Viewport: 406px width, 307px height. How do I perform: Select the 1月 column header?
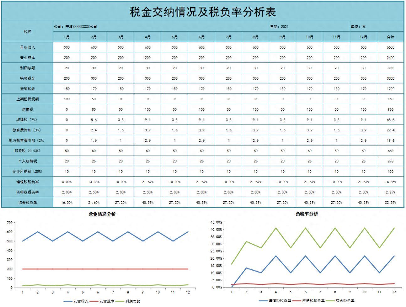[x=67, y=37]
